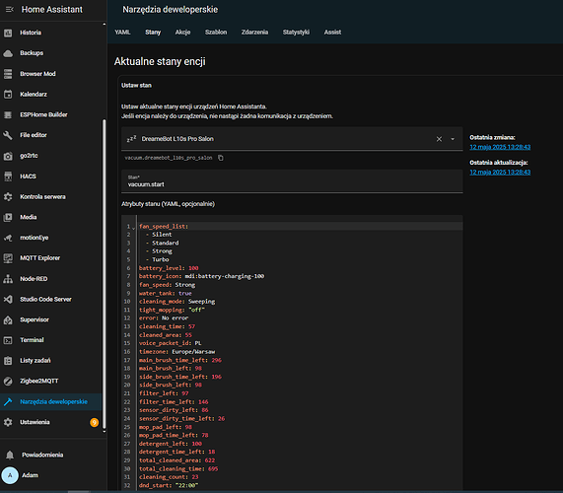Collapse fan_speed_list with the fold arrow
This screenshot has height=493, width=563.
133,228
